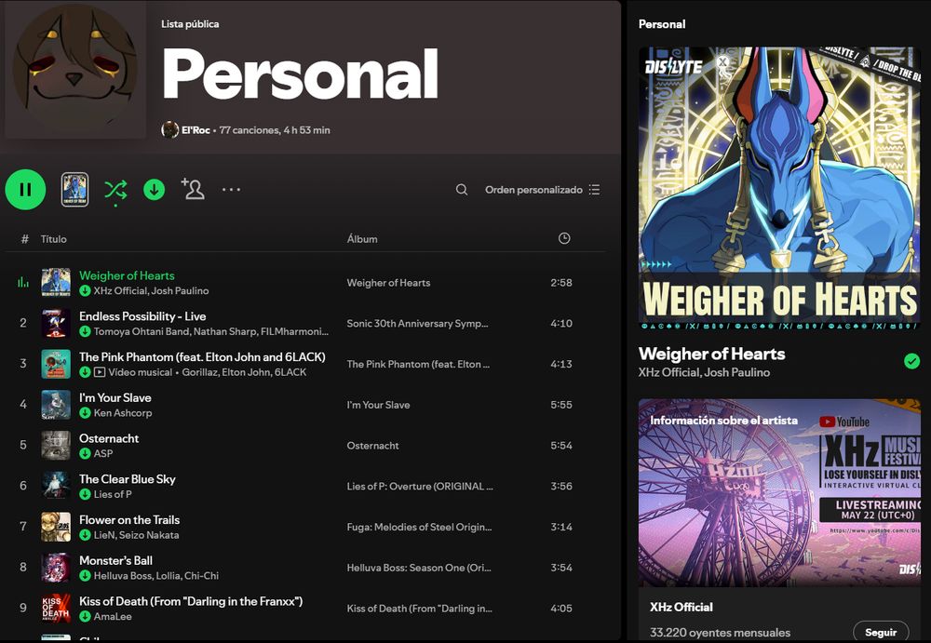
Task: Open LieN artist link
Action: point(104,535)
